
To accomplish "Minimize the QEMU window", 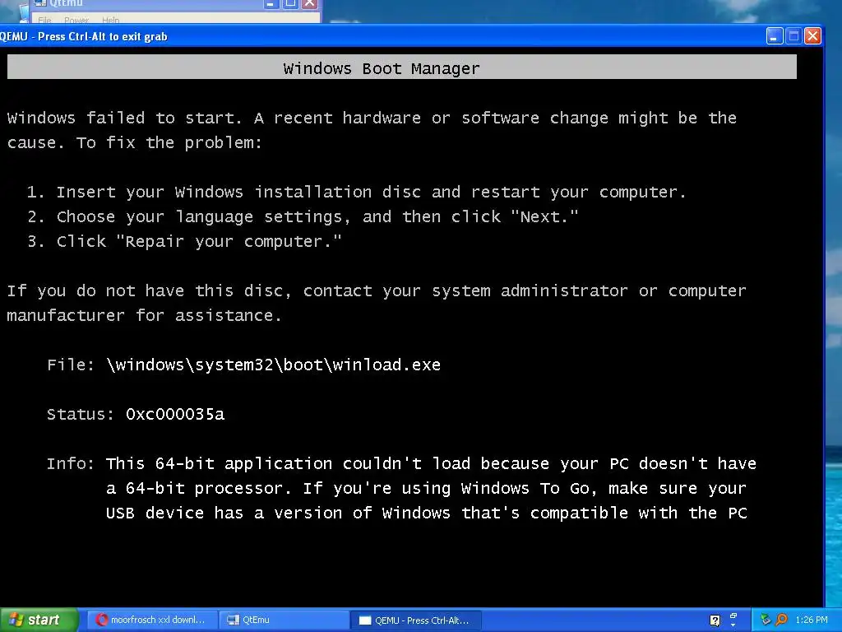I will (x=775, y=36).
